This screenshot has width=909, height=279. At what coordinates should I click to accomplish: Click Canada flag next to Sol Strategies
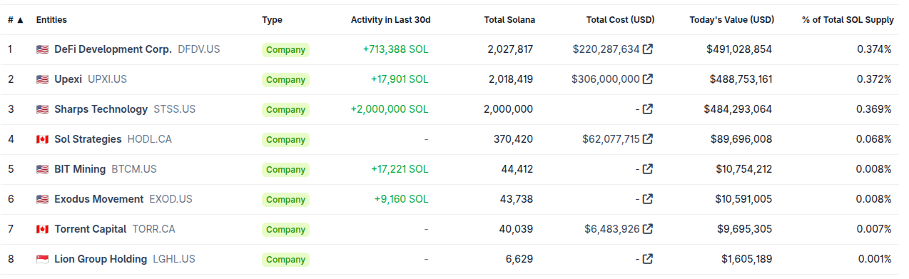(42, 140)
